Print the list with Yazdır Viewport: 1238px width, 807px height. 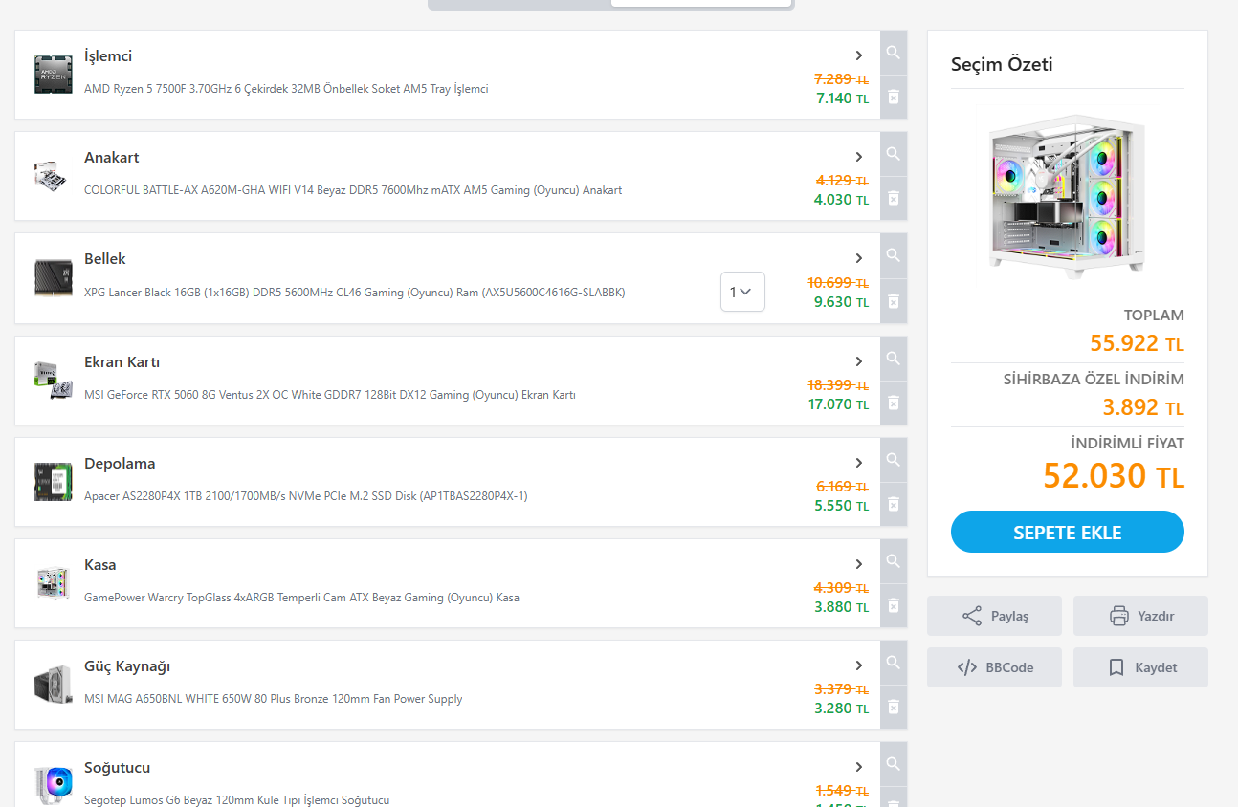click(1140, 616)
